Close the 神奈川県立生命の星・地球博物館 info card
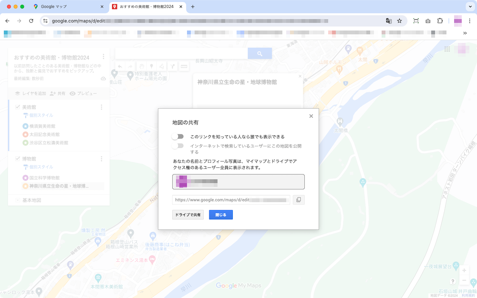Viewport: 477px width, 298px height. point(300,76)
